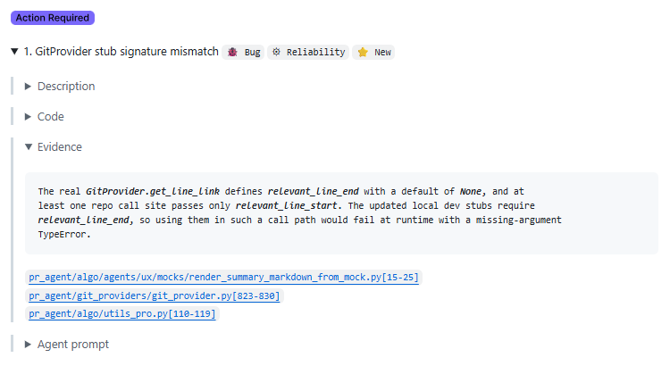This screenshot has height=366, width=670.
Task: Expand the Description section
Action: pyautogui.click(x=29, y=87)
